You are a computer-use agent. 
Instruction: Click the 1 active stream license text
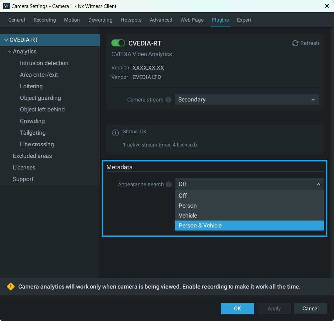[x=160, y=145]
